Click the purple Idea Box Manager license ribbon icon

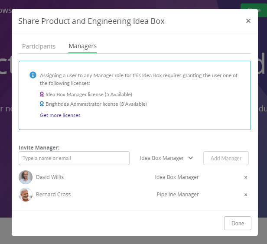42,94
